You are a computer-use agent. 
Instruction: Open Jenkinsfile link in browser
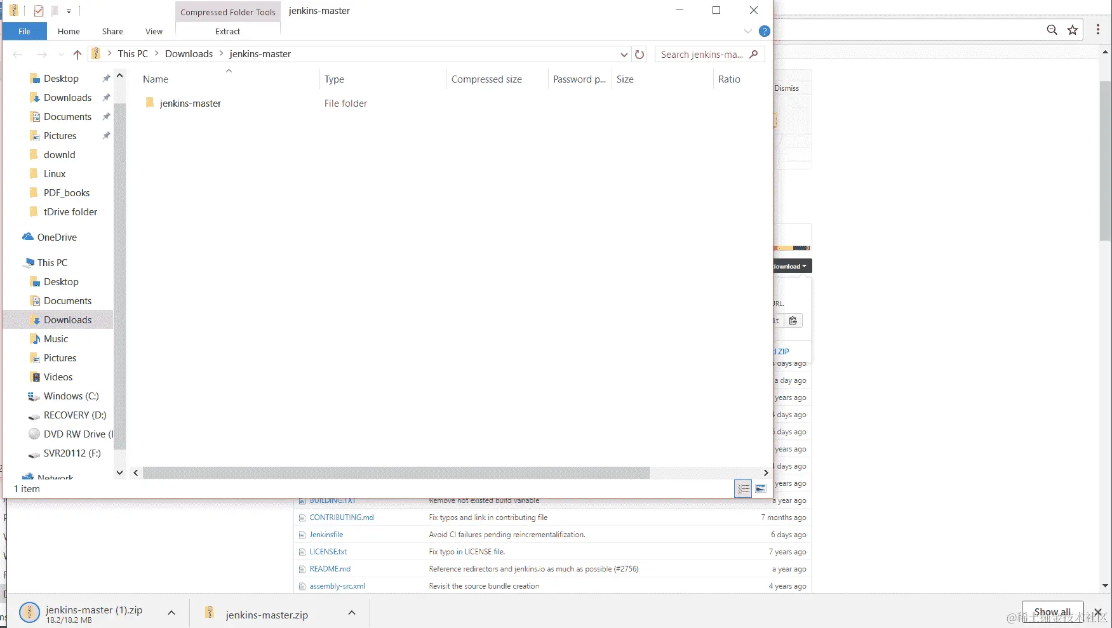click(x=326, y=535)
